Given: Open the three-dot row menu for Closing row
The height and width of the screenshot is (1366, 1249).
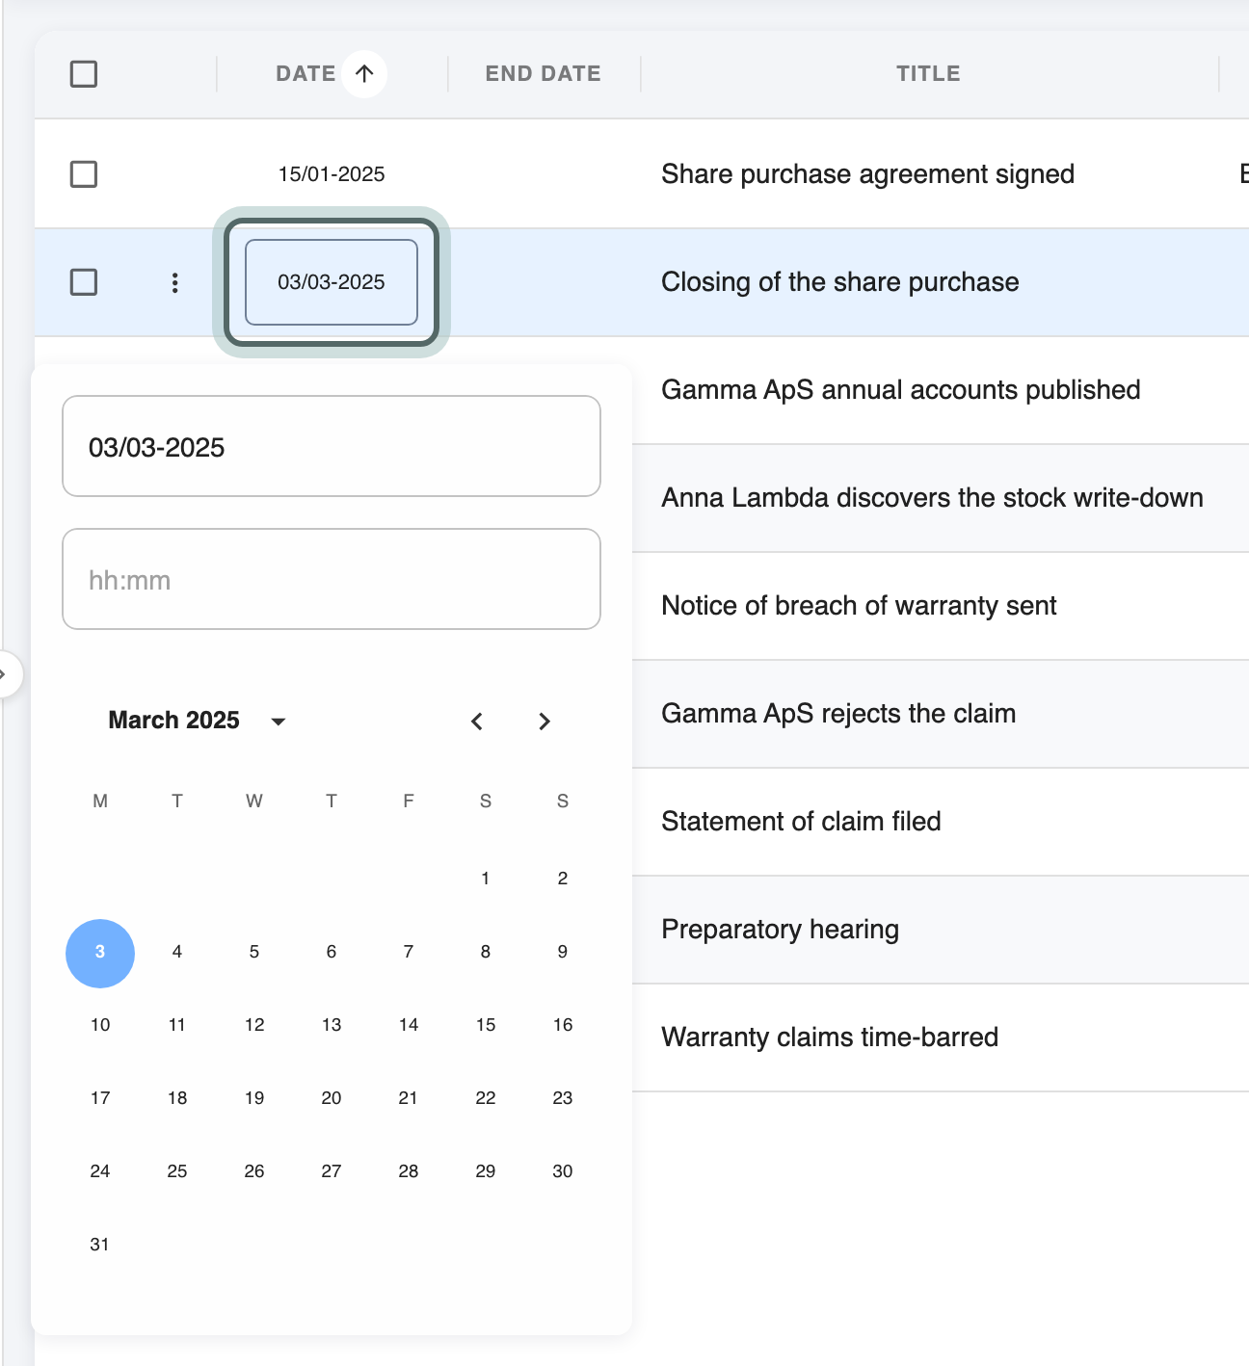Looking at the screenshot, I should (174, 282).
